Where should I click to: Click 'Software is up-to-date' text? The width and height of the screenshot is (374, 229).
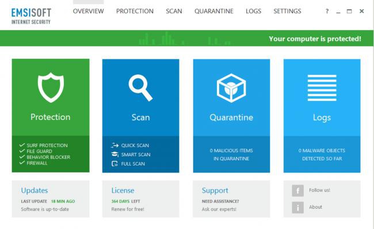[45, 209]
